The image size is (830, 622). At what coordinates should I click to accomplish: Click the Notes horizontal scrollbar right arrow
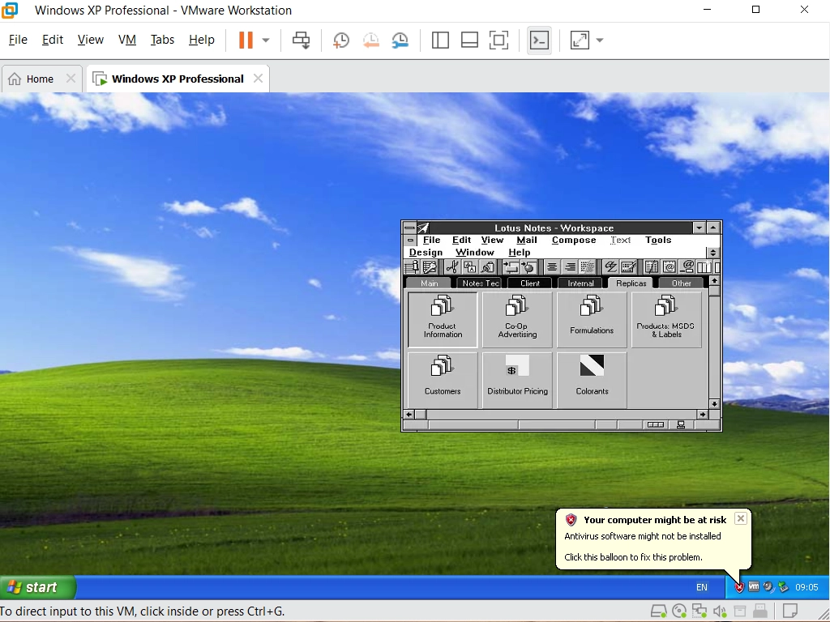(x=703, y=415)
